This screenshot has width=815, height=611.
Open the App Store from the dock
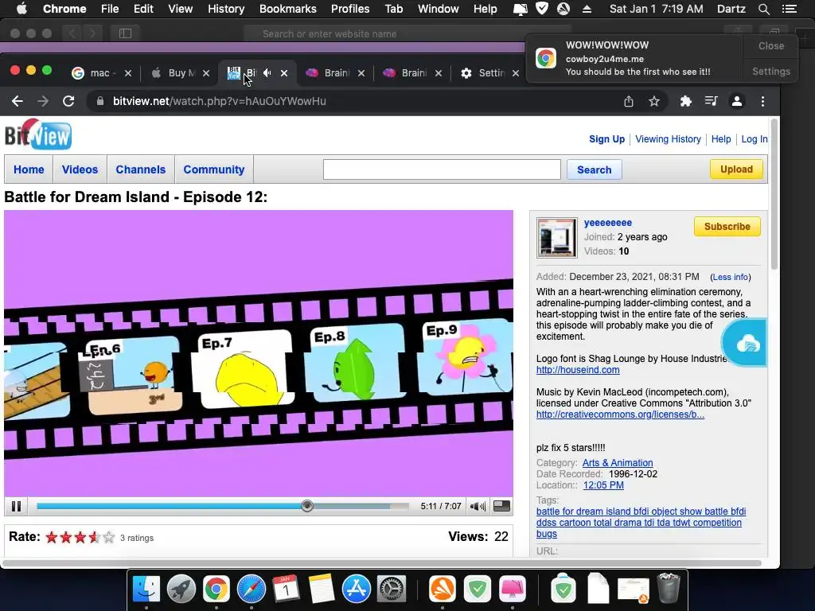click(x=356, y=590)
